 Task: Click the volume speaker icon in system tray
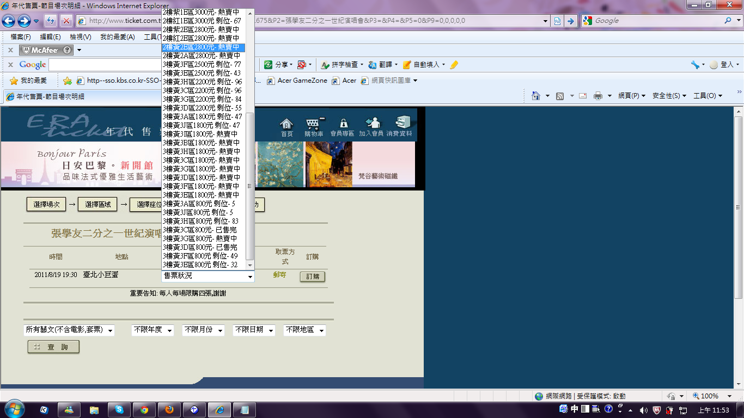point(643,410)
